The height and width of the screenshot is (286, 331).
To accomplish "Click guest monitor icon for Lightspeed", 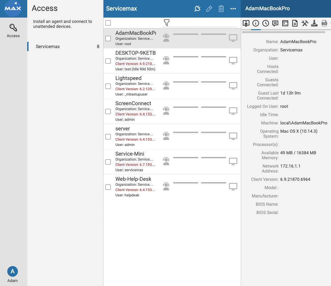I will [x=233, y=86].
